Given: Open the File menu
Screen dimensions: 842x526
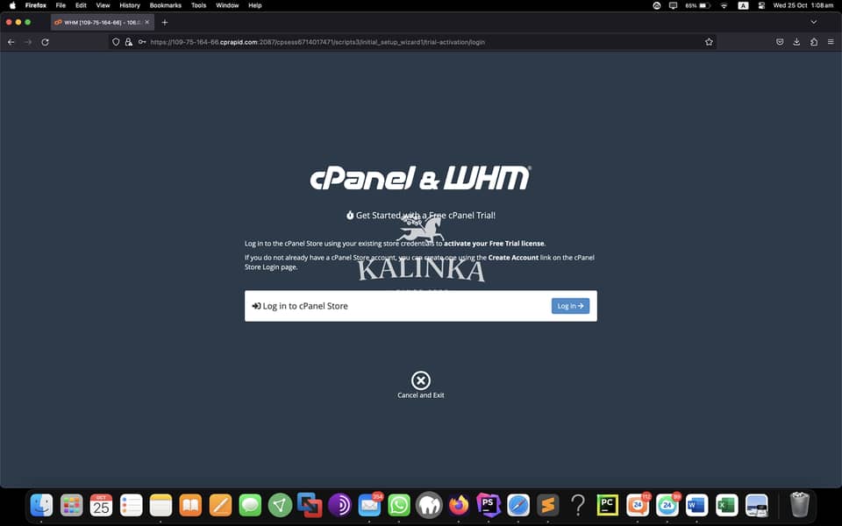Looking at the screenshot, I should [x=61, y=5].
